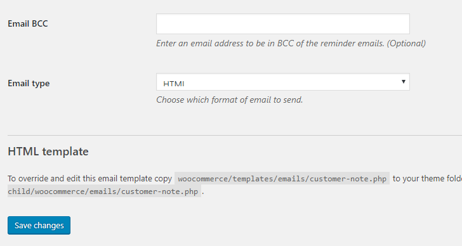The width and height of the screenshot is (462, 246).
Task: Click the 'to your theme folder' text
Action: click(427, 179)
